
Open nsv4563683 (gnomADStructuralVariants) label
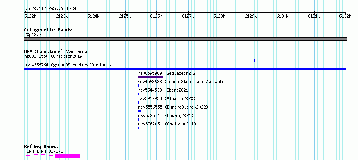183,82
